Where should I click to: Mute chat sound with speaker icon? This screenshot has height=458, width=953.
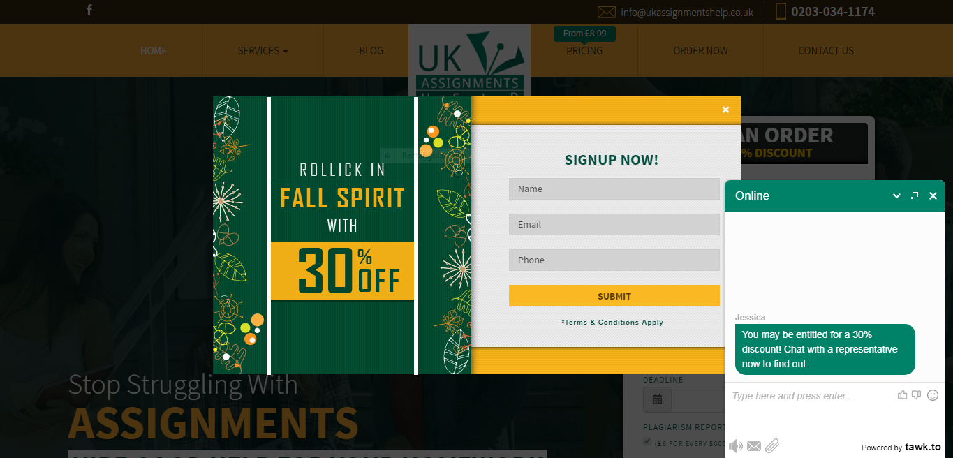(736, 445)
